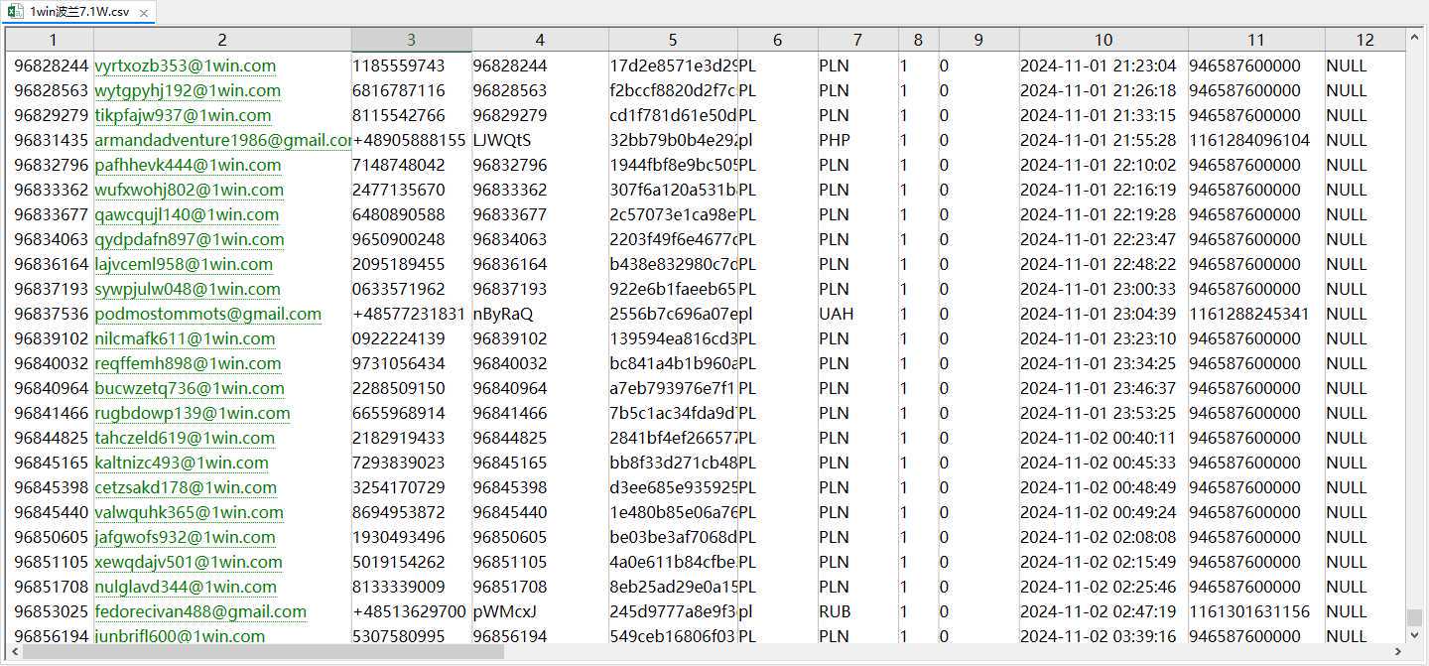Close the 1win波兰7.1W.csv tab
The height and width of the screenshot is (666, 1429).
click(x=143, y=13)
